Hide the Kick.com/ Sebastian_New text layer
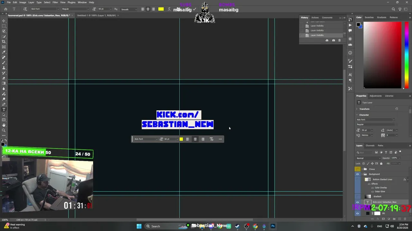This screenshot has height=231, width=412. point(357,202)
